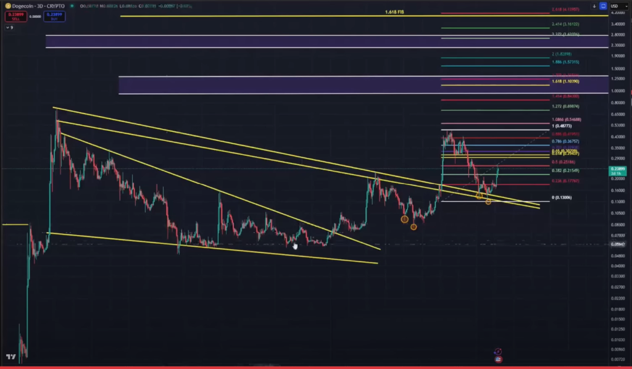This screenshot has height=369, width=632.
Task: Click the blue currency-conversion icon in top-right corner
Action: pyautogui.click(x=603, y=6)
